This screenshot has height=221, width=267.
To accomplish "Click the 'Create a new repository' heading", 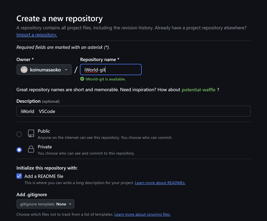I will tap(59, 19).
